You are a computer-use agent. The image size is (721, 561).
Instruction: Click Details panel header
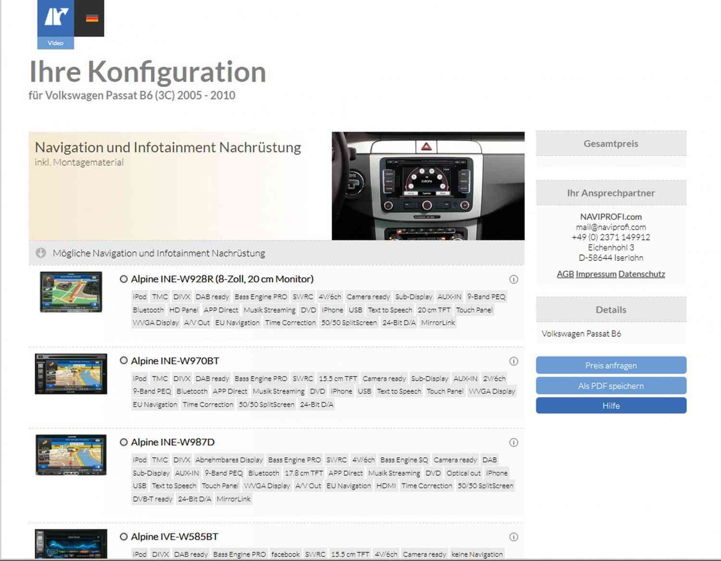coord(611,309)
